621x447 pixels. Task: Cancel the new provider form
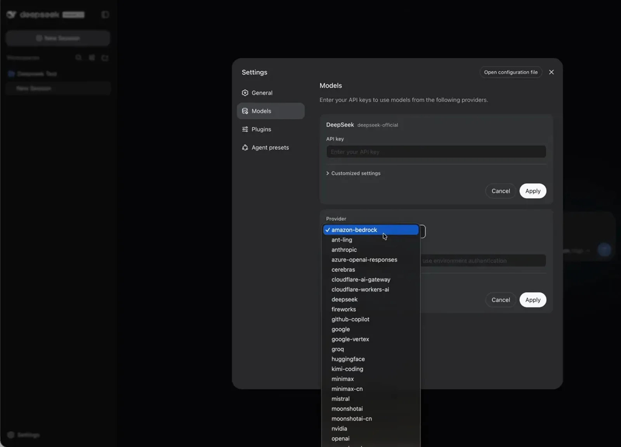pyautogui.click(x=501, y=300)
